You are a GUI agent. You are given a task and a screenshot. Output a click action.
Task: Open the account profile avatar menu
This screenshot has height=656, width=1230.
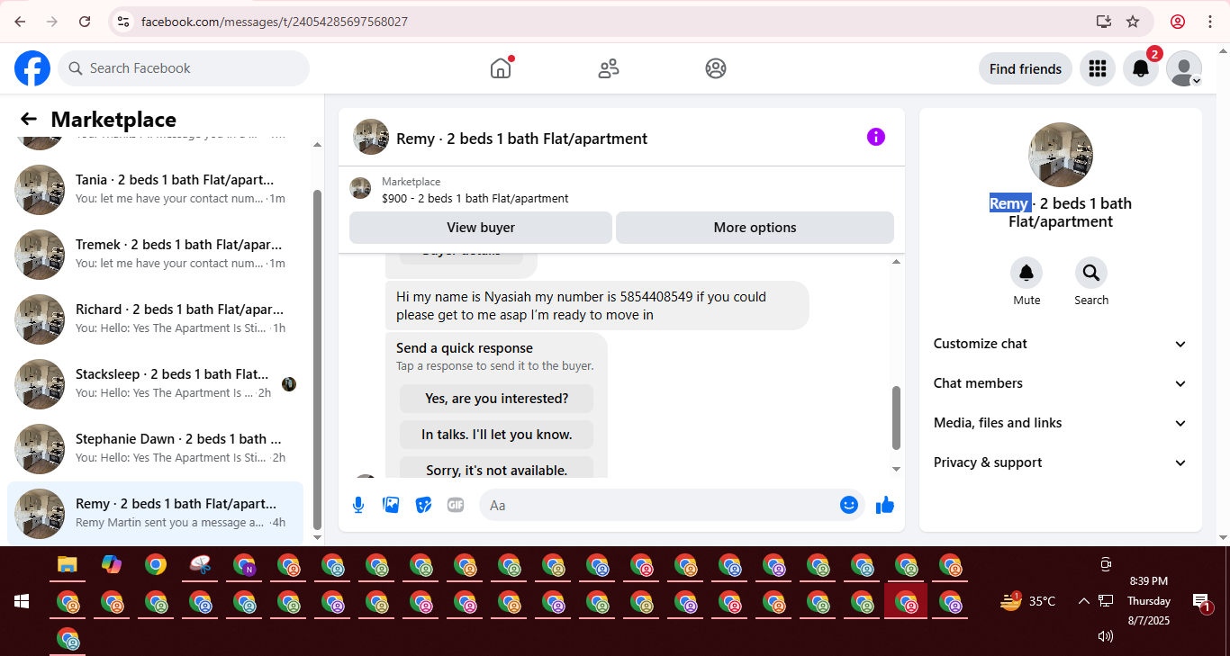(x=1184, y=68)
